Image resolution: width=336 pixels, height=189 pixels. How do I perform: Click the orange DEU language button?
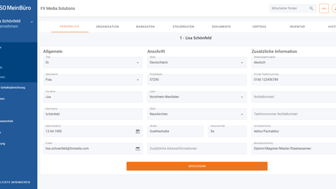pyautogui.click(x=324, y=8)
